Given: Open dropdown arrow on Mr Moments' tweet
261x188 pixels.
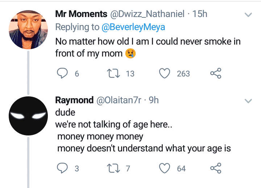Looking at the screenshot, I should pos(248,15).
